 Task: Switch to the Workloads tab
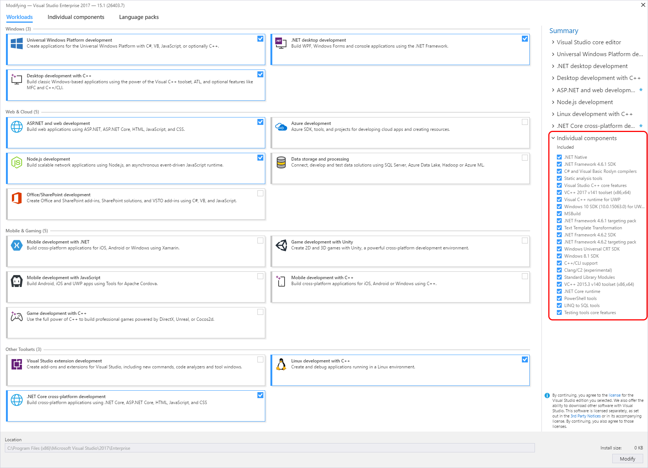pos(20,17)
